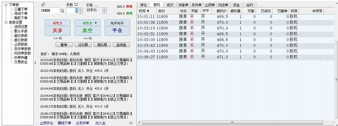Open 超价参数 settings item

point(21,35)
